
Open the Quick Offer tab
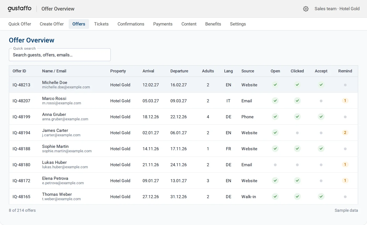(x=20, y=24)
